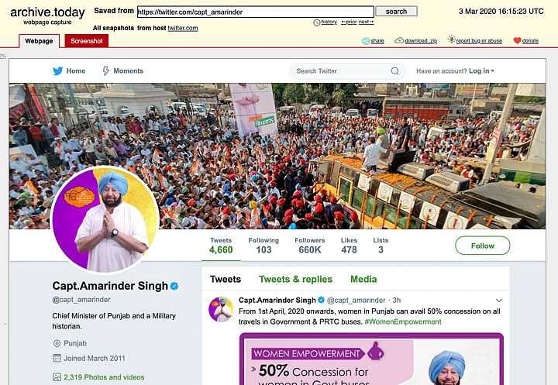Click the #WomenEmpowerment hashtag
The image size is (558, 385).
coord(403,321)
